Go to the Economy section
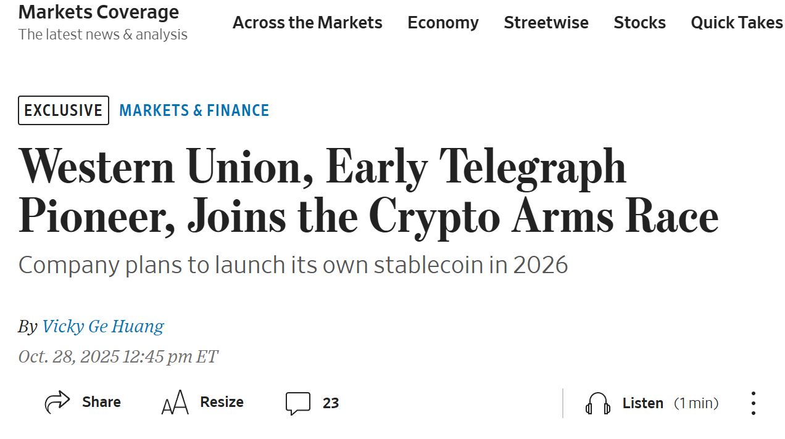Image resolution: width=785 pixels, height=439 pixels. coord(442,23)
